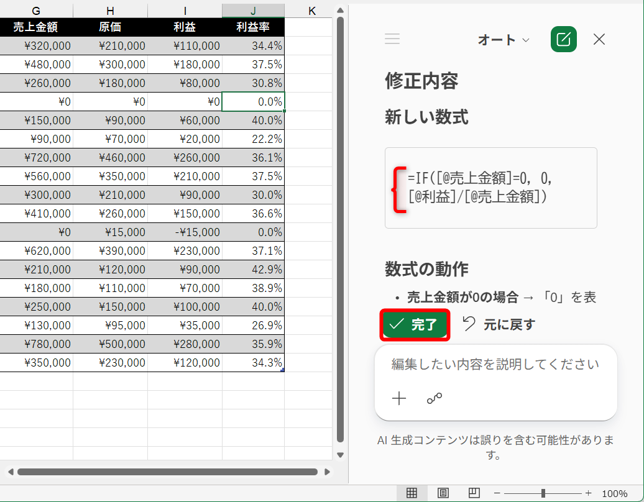
Task: Click the horizontal scrollbar right arrow
Action: pyautogui.click(x=328, y=472)
